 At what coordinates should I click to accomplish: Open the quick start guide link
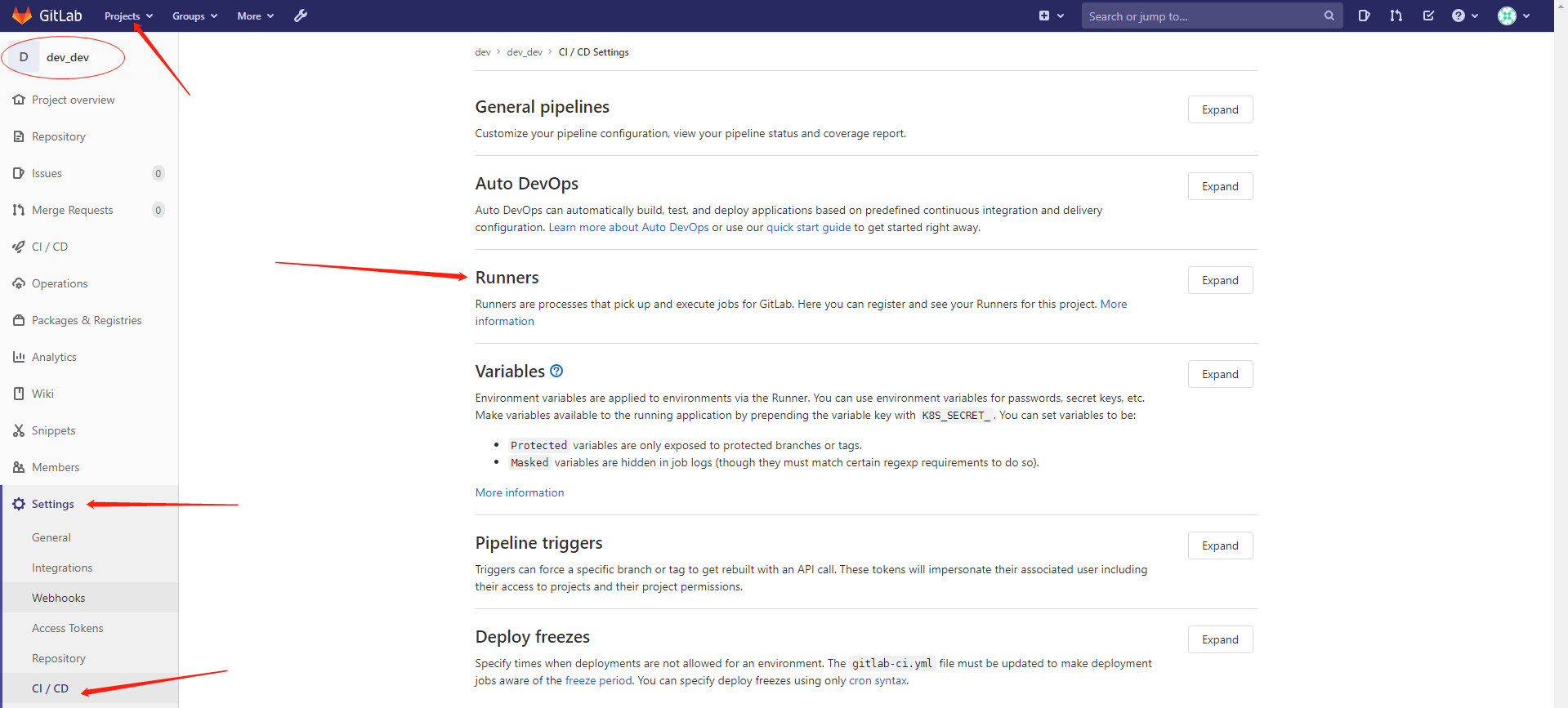pyautogui.click(x=808, y=227)
